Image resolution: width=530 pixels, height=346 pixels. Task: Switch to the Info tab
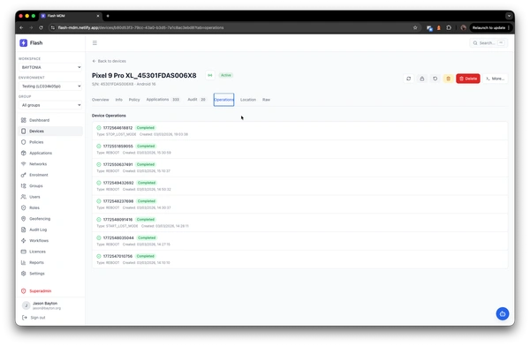point(119,100)
